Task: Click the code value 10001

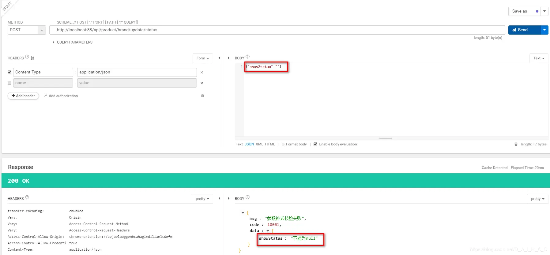Action: pos(273,225)
